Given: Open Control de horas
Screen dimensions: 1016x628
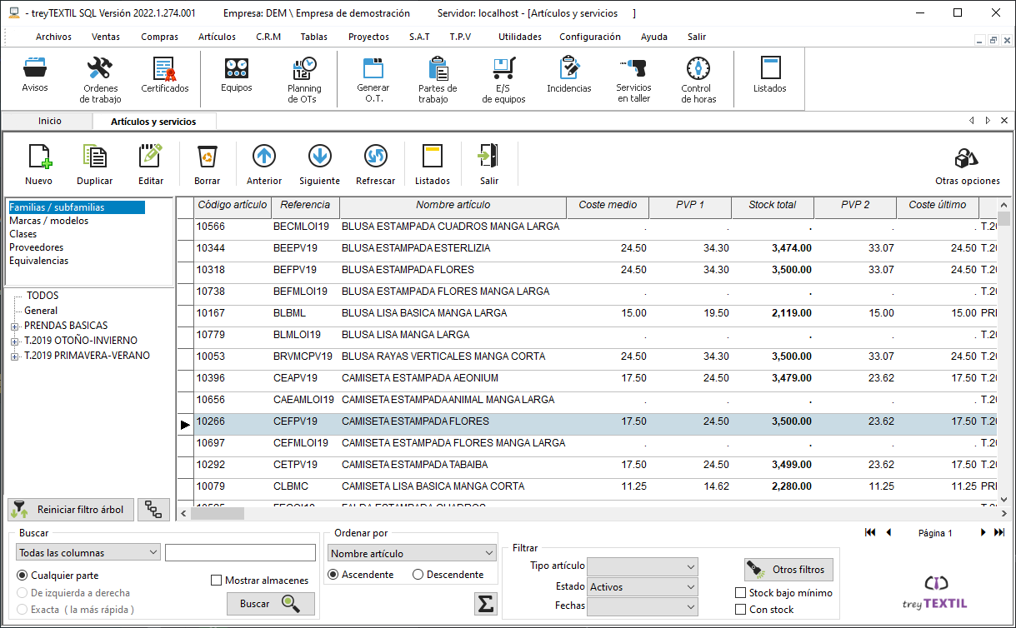Looking at the screenshot, I should point(697,80).
